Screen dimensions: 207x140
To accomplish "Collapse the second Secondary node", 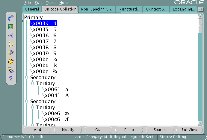I will coord(27,101).
